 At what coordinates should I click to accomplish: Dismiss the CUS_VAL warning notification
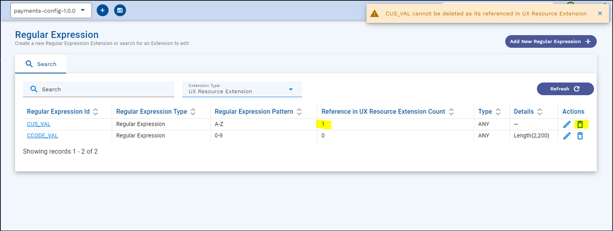click(600, 14)
